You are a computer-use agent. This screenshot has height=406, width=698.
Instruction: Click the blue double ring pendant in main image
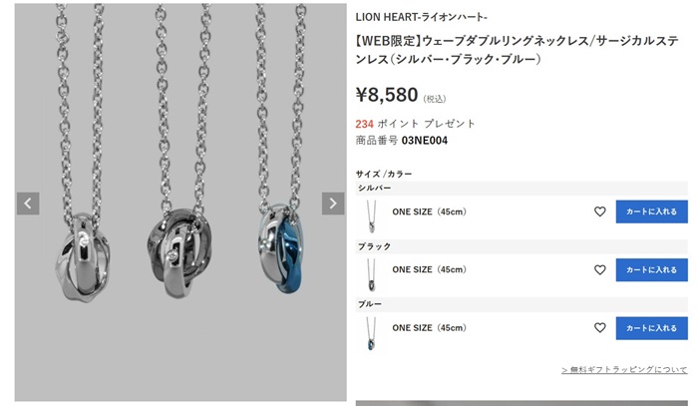[281, 248]
